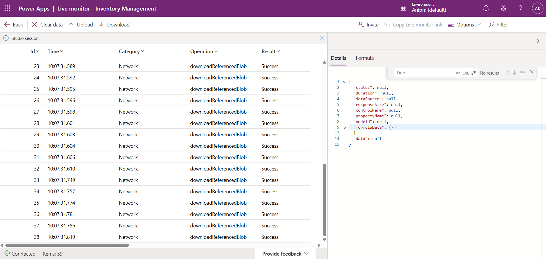The image size is (546, 259).
Task: Click the scroll right arrow of event list
Action: [319, 245]
